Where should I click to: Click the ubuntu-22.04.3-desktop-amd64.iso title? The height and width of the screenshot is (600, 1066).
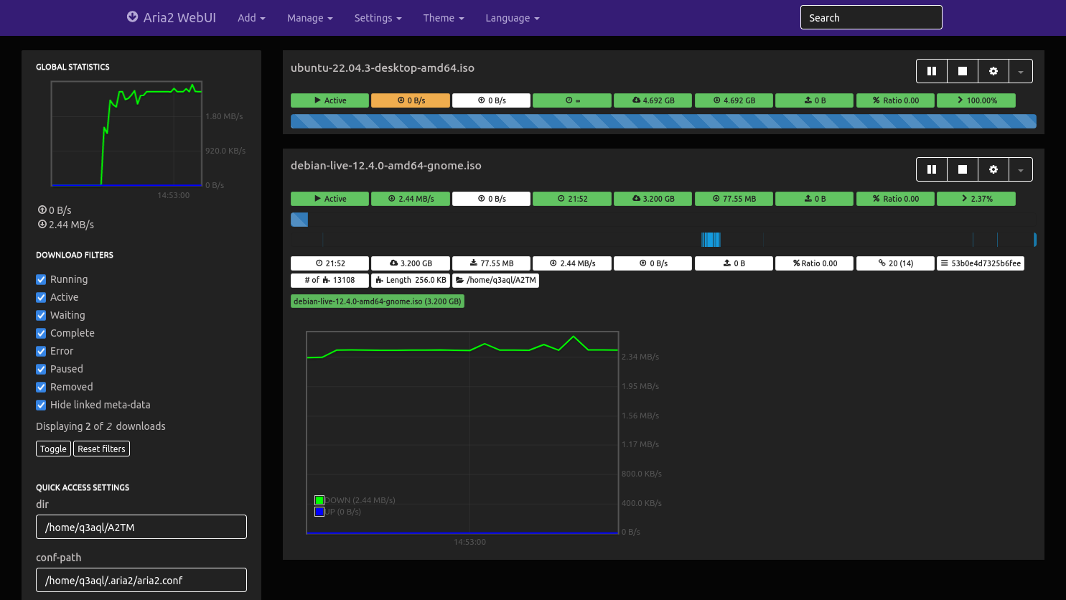(x=383, y=68)
